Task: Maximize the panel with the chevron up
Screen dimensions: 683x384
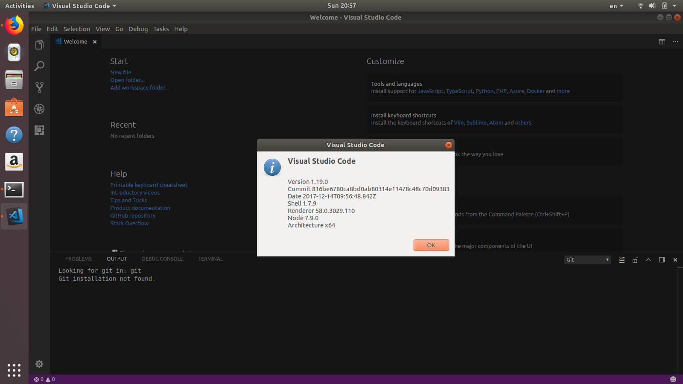Action: (x=648, y=260)
